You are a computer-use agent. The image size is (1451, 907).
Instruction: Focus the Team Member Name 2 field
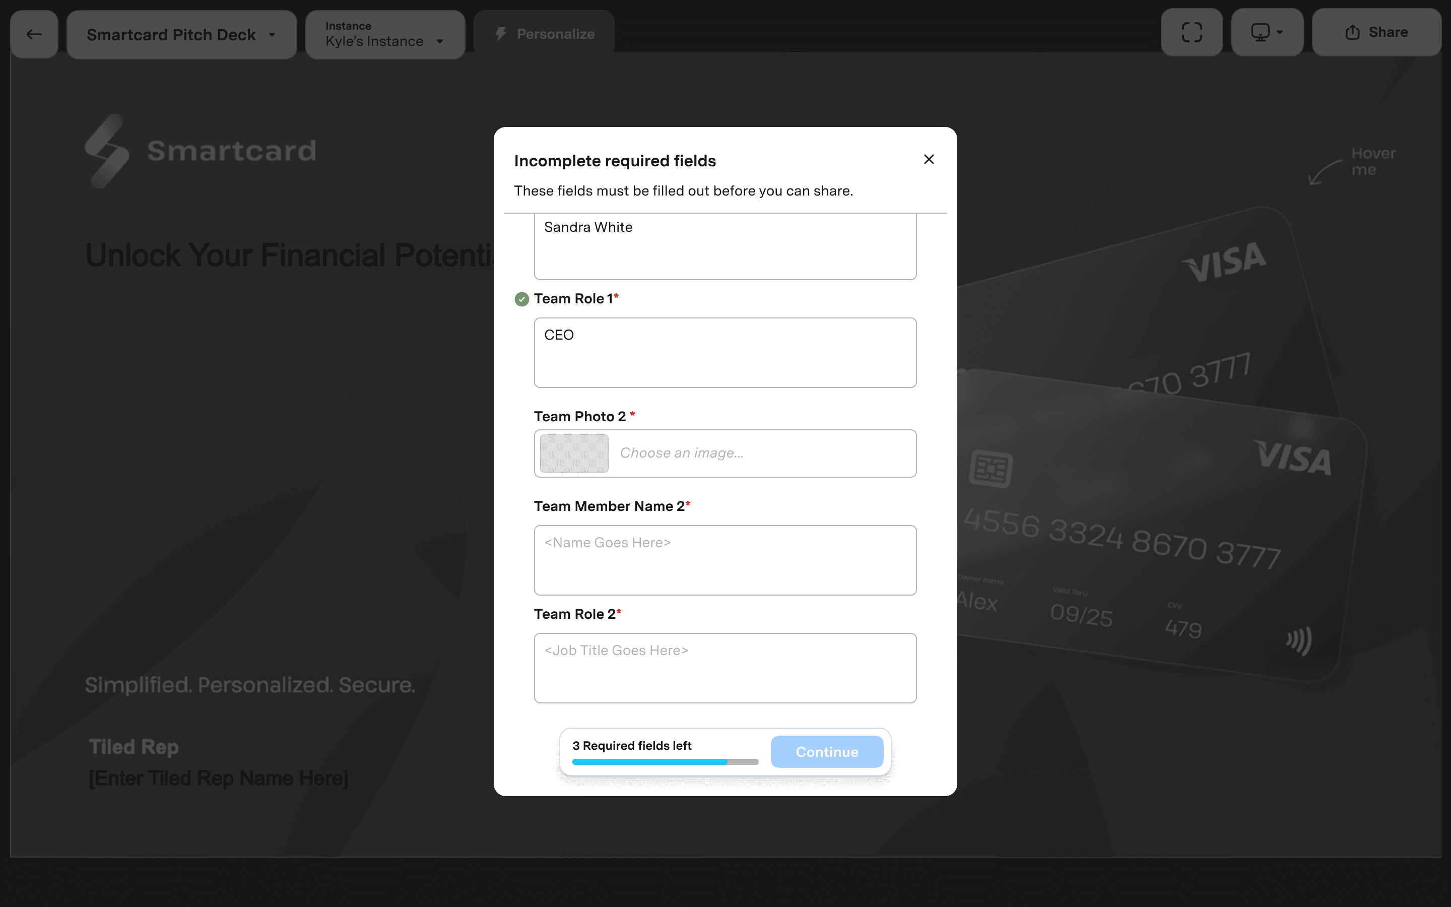[x=725, y=560]
